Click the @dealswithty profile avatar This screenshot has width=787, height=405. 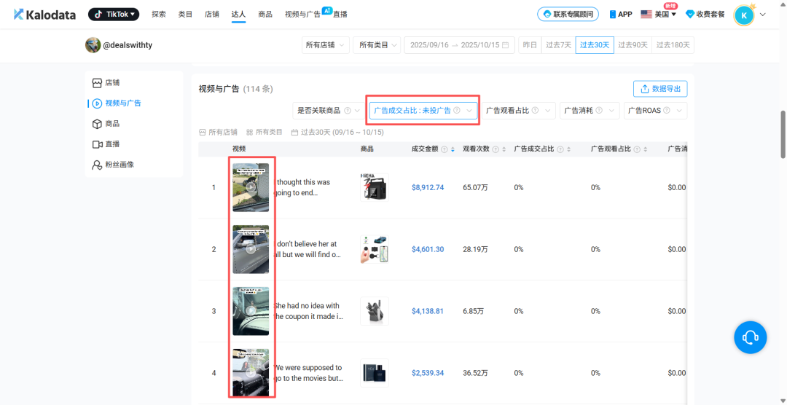tap(93, 45)
